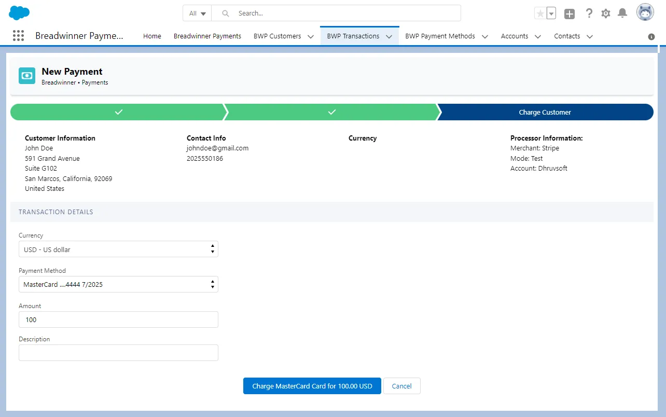Viewport: 666px width, 417px height.
Task: Click the customer name John Doe
Action: (x=39, y=148)
